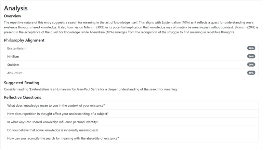Image resolution: width=262 pixels, height=149 pixels.
Task: Select the shared knowledge and identity question
Action: point(131,122)
